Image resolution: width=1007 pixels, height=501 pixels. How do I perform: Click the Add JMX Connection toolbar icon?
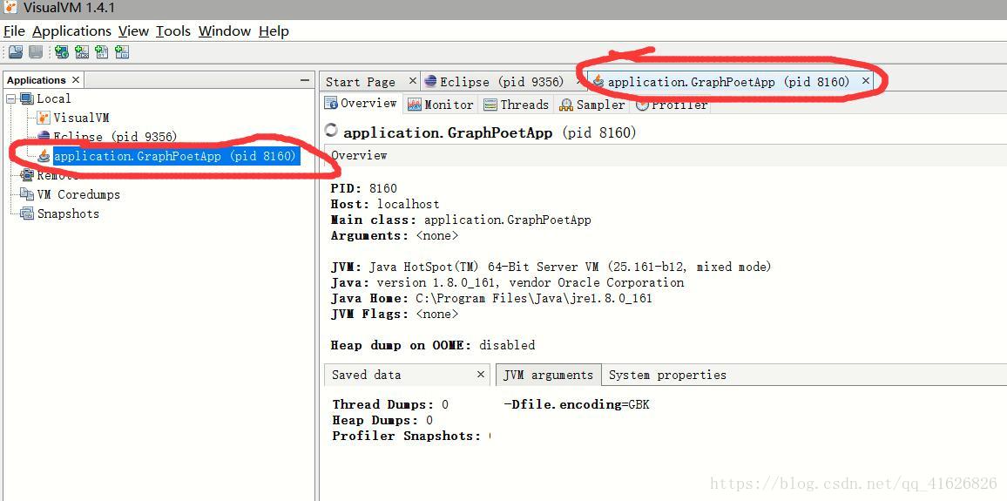[82, 52]
